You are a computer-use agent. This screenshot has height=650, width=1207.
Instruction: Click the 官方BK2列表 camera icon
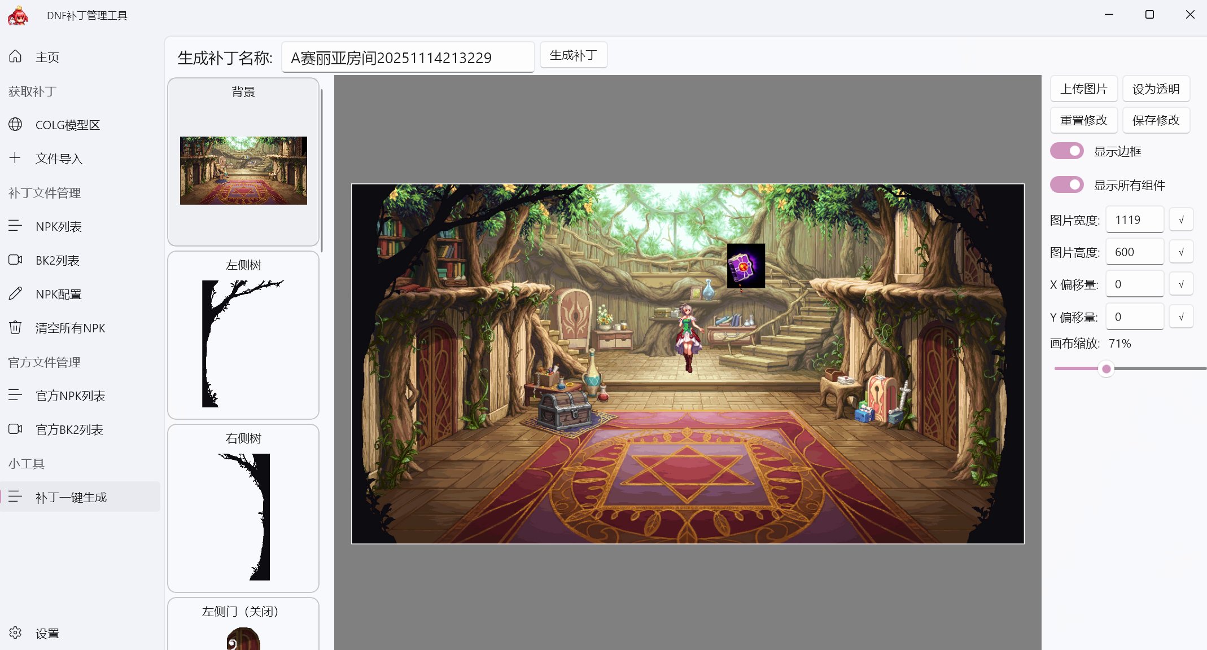[15, 429]
